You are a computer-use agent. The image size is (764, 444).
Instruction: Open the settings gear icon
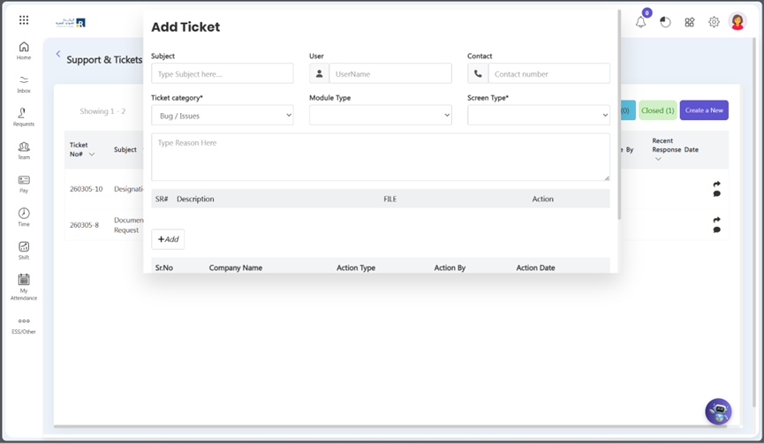click(714, 22)
